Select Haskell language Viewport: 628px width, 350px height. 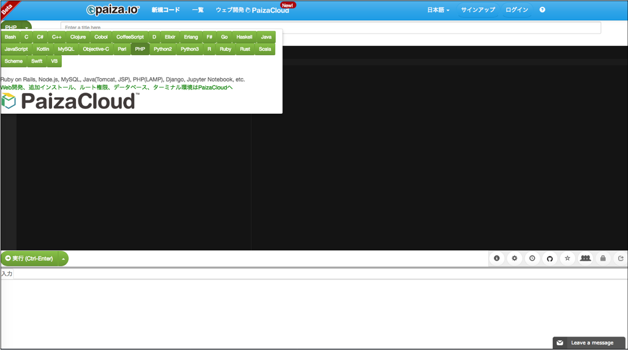click(244, 37)
